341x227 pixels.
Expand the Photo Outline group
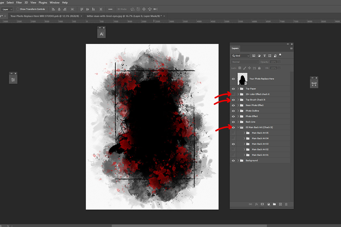point(238,111)
